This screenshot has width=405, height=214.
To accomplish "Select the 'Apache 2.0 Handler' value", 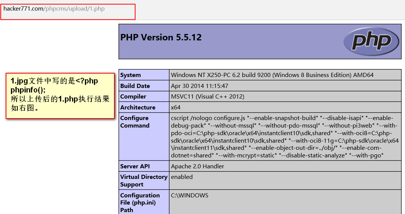I will point(197,166).
